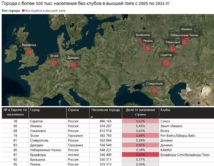Click the Ульяновск map bubble

[x=173, y=49]
